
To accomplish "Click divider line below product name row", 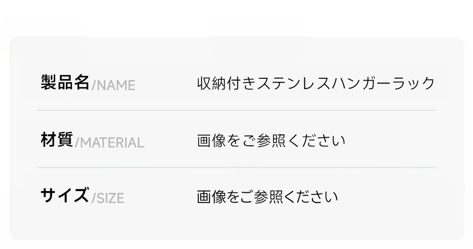I will [x=237, y=110].
